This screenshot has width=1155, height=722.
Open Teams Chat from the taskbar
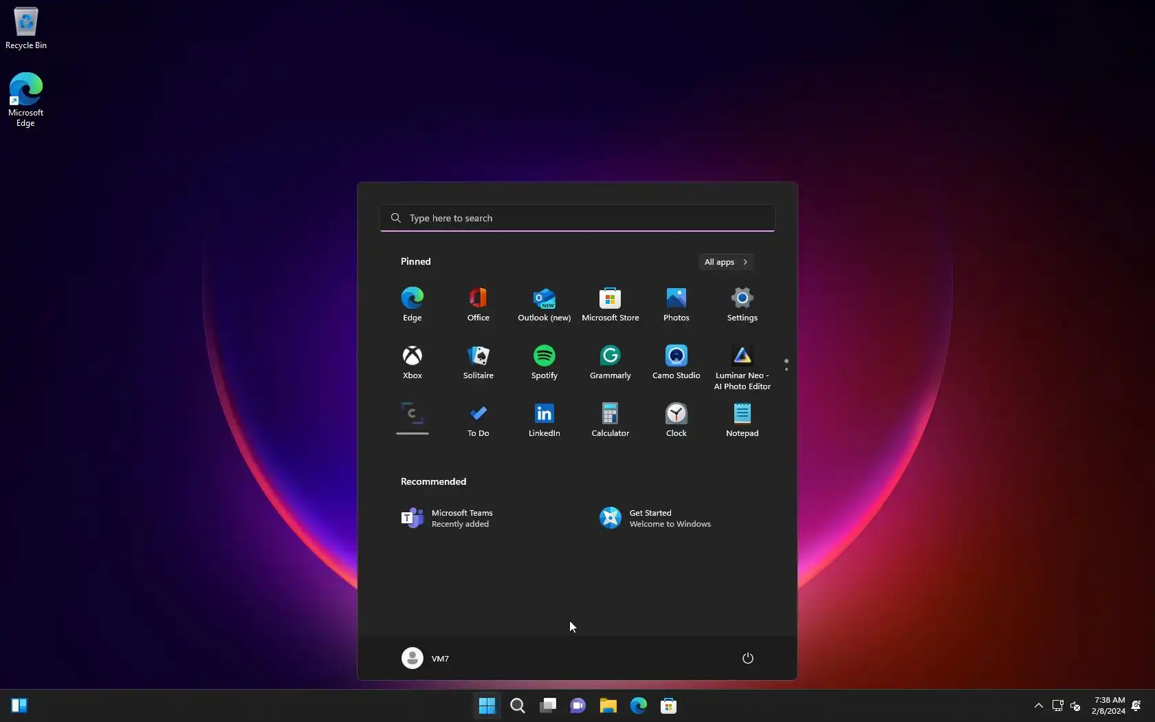point(578,705)
